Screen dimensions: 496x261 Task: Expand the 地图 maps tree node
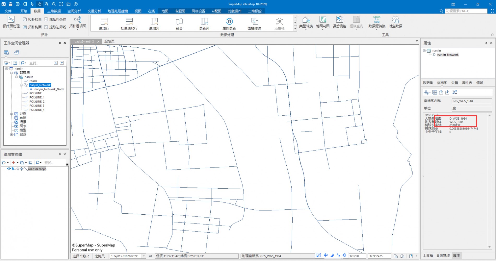(11, 114)
